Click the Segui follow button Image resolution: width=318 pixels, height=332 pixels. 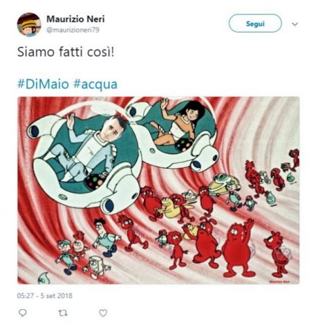click(255, 24)
